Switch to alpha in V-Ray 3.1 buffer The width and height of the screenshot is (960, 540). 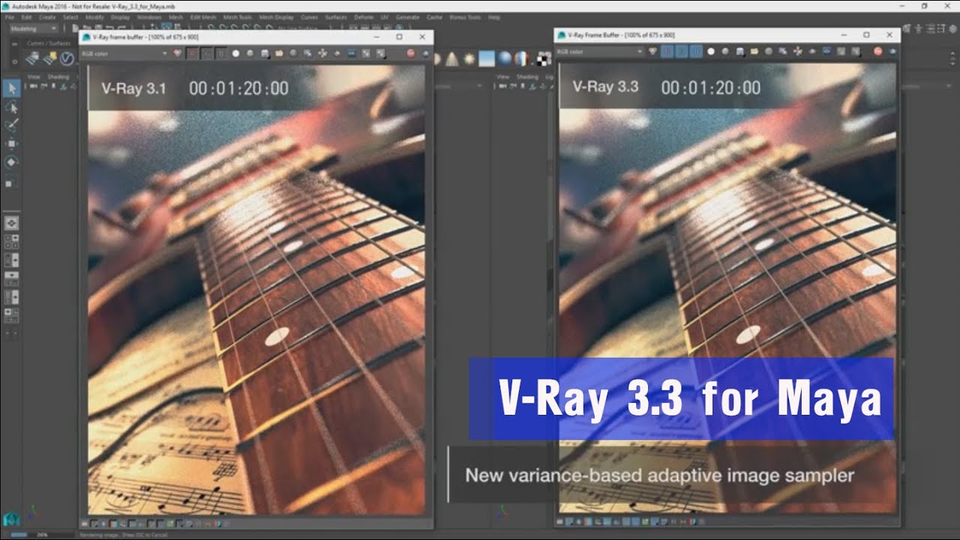point(235,53)
